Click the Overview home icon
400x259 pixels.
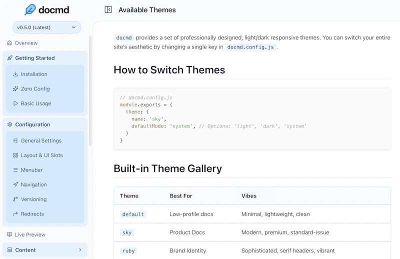point(9,43)
